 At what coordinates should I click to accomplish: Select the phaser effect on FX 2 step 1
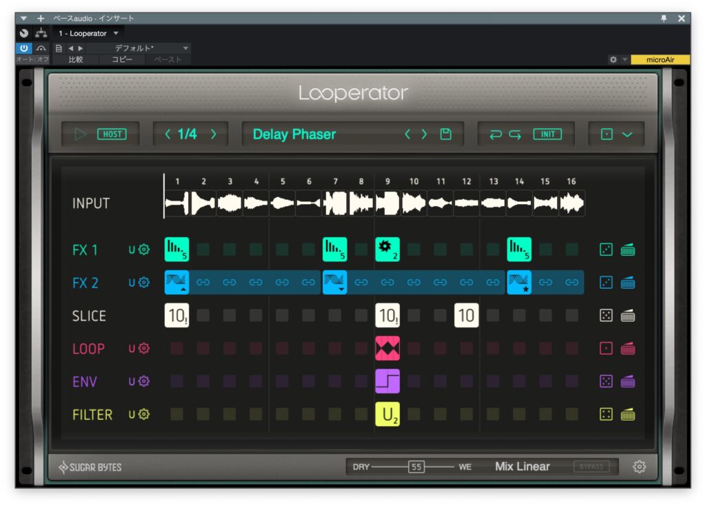[176, 282]
